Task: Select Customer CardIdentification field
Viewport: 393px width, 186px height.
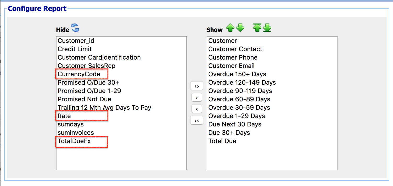Action: (x=121, y=57)
